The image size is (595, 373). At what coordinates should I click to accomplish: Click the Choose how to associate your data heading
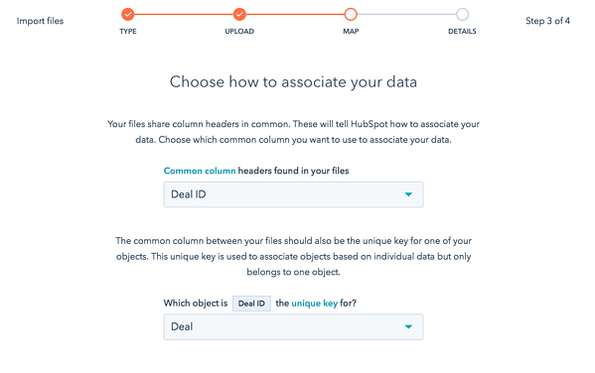[x=293, y=82]
